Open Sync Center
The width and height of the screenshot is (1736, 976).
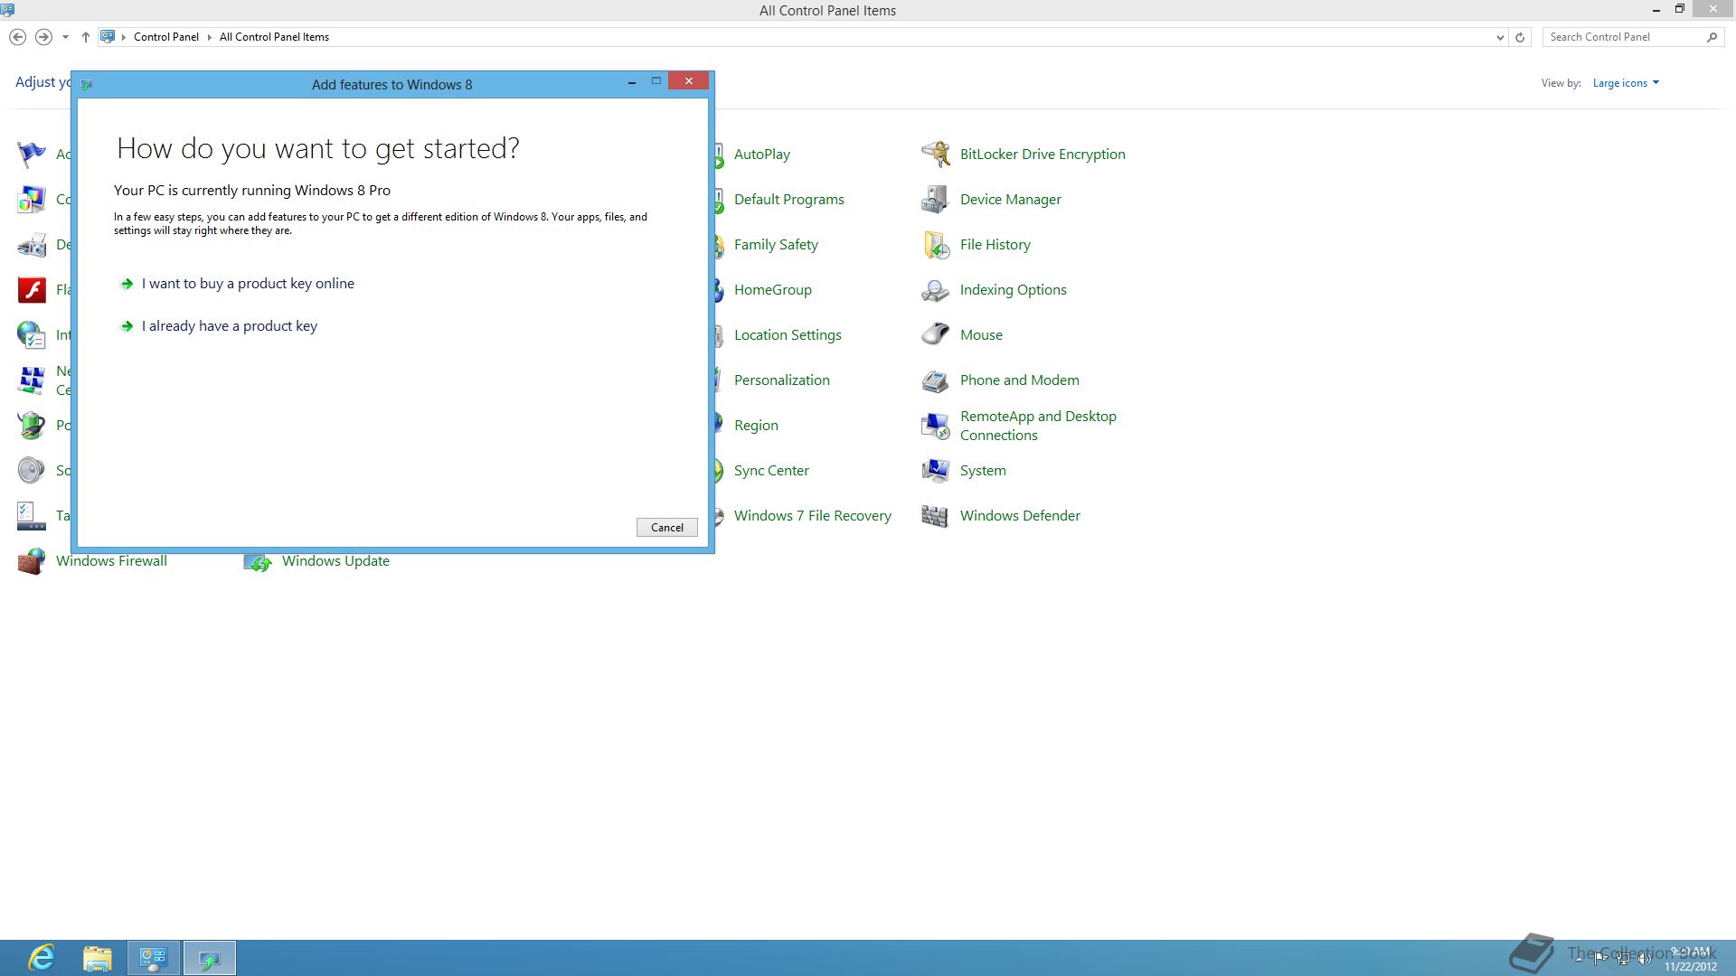coord(771,471)
